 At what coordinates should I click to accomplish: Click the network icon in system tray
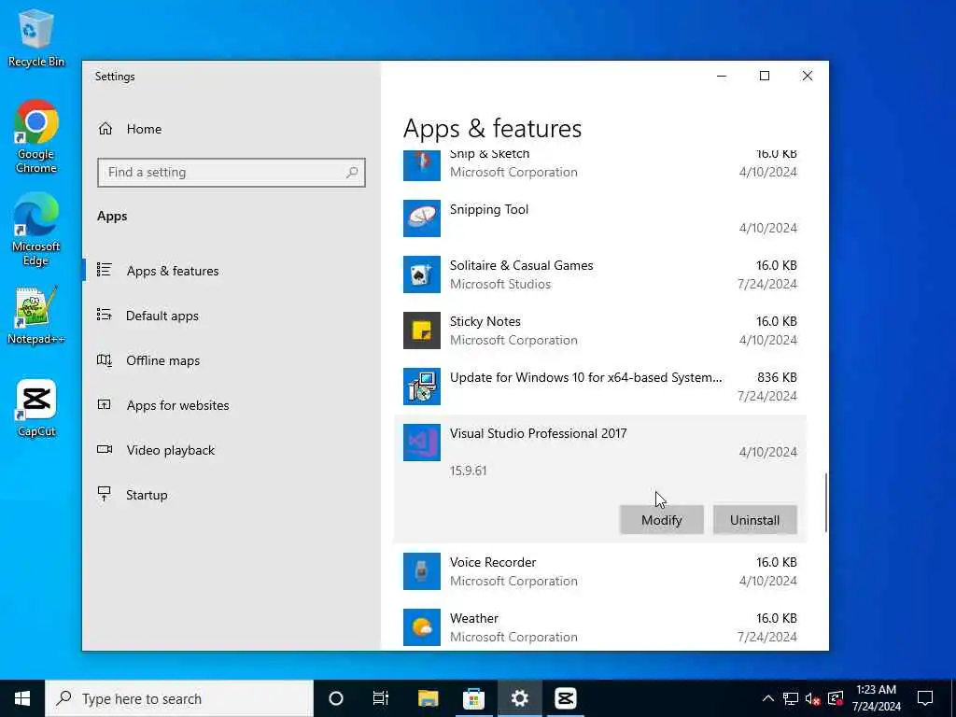coord(791,698)
